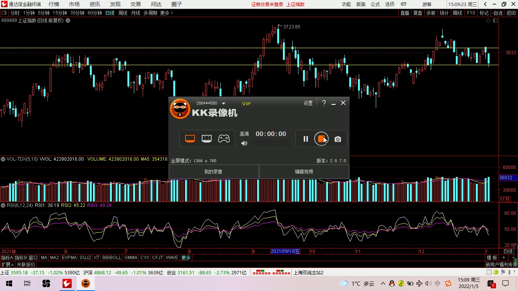Select full-screen recording mode monitor icon
This screenshot has width=518, height=291.
point(190,139)
